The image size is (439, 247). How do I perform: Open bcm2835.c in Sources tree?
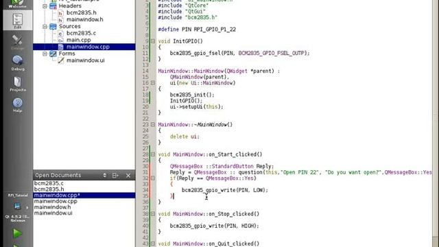pos(81,33)
